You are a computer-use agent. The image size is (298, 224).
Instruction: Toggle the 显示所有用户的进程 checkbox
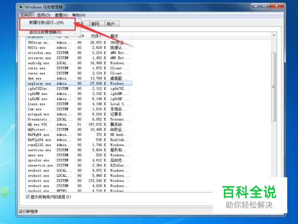tap(28, 197)
